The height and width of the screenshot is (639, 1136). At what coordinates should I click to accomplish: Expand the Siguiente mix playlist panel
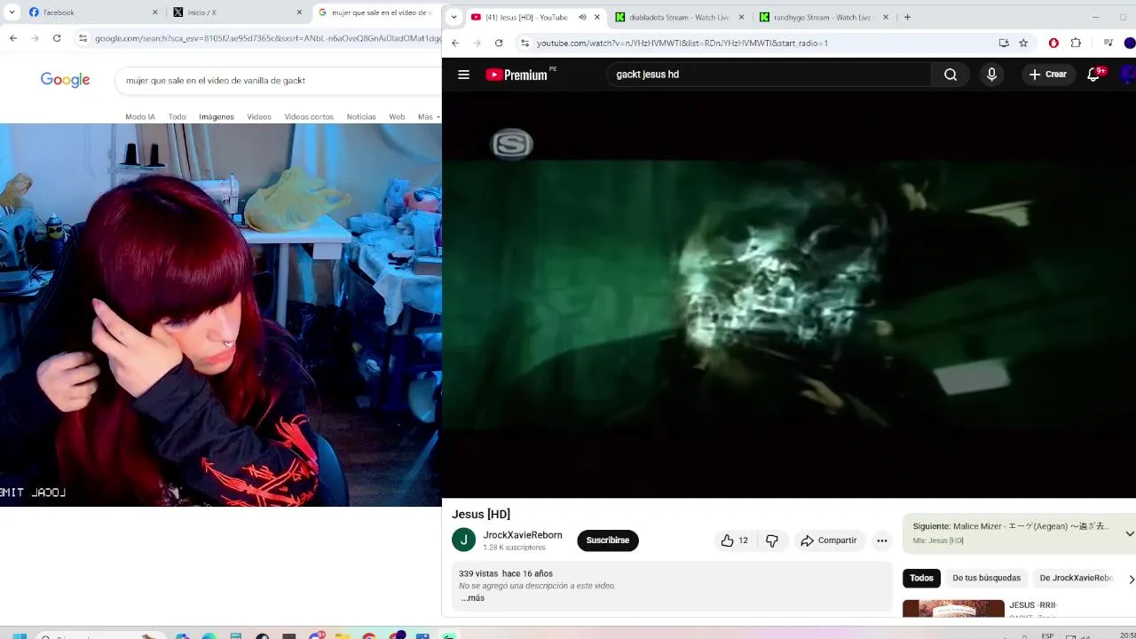coord(1129,533)
